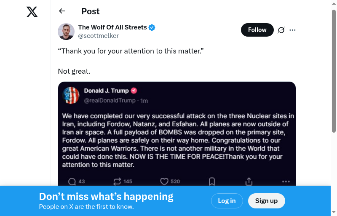Open The Wolf Of All Streets profile avatar
Image resolution: width=337 pixels, height=216 pixels.
point(66,32)
